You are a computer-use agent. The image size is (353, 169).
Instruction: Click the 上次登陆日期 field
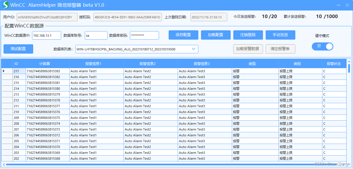[209, 17]
